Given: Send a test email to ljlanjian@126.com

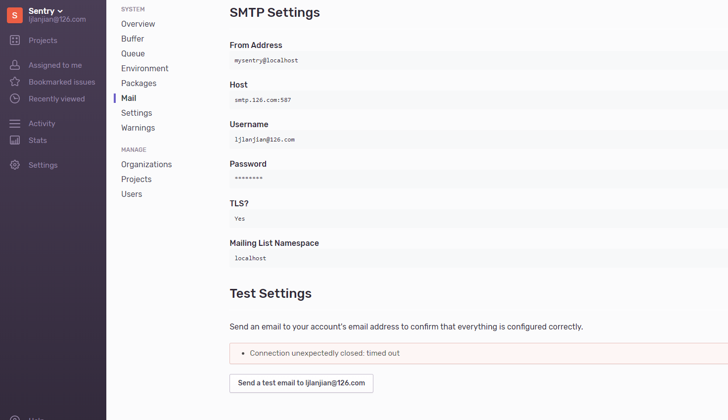Looking at the screenshot, I should (x=301, y=383).
